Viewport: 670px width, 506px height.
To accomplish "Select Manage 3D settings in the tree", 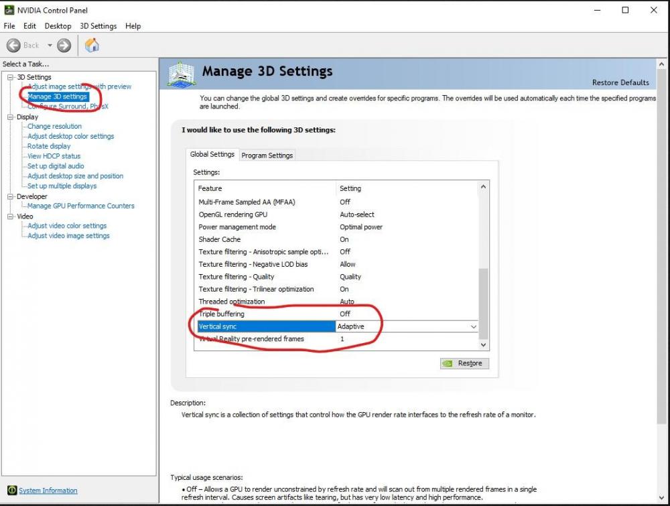I will tap(58, 97).
